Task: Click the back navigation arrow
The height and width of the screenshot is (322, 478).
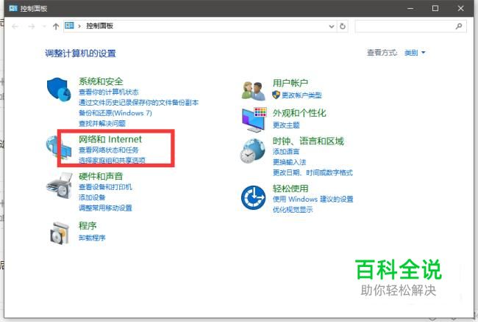Action: click(x=15, y=26)
